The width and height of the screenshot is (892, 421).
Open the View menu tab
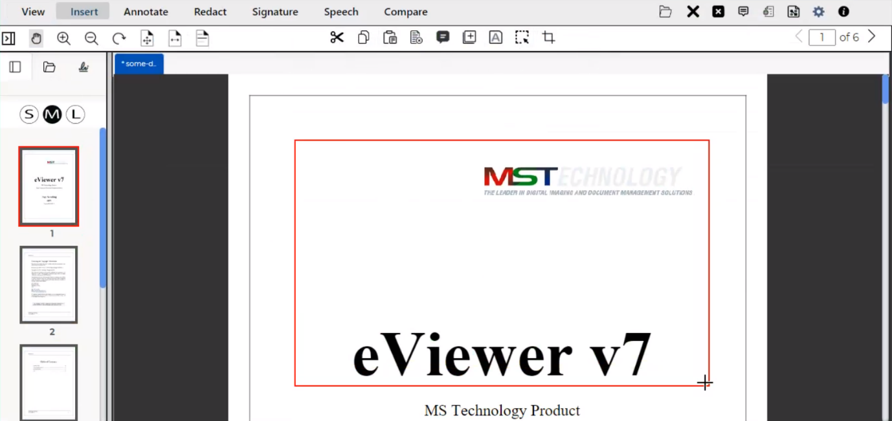click(33, 12)
